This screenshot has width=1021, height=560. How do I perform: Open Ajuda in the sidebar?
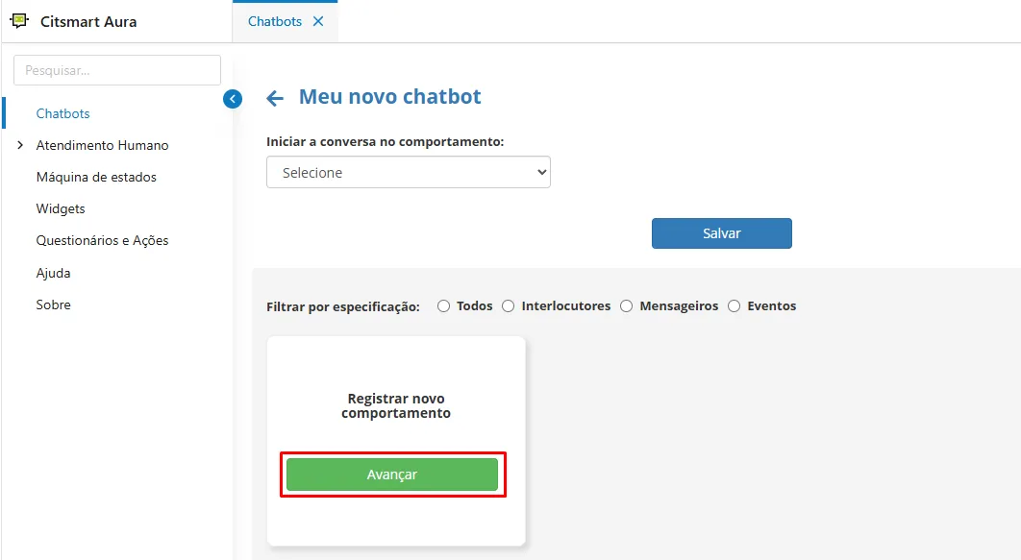(54, 273)
